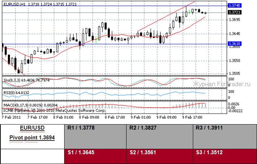Screen dimensions: 257x164
Task: Click the EUR/USD heading in the table
Action: point(32,128)
